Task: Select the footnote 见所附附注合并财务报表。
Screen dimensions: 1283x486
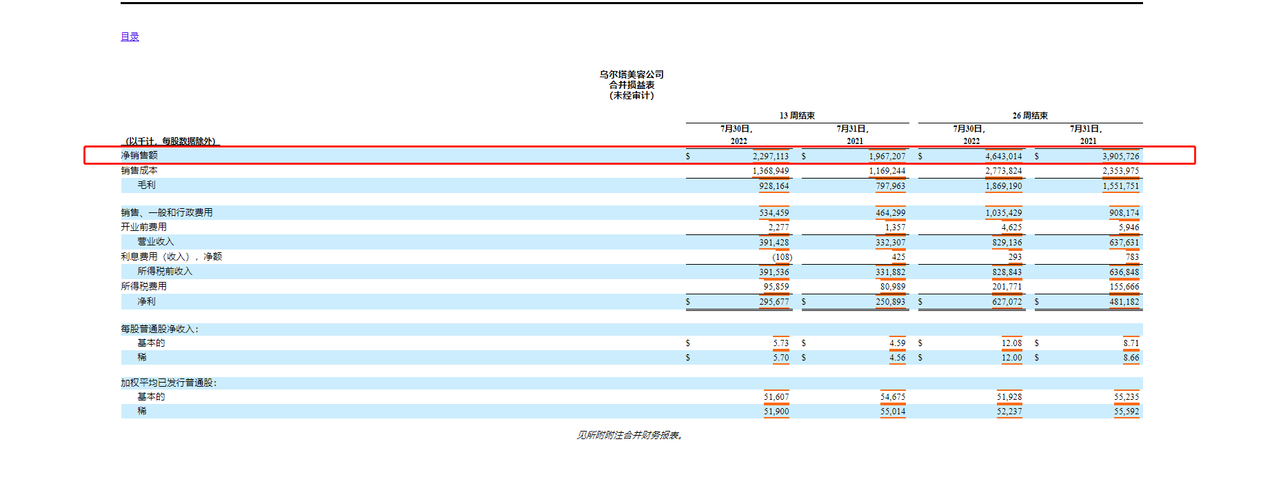Action: (x=632, y=435)
